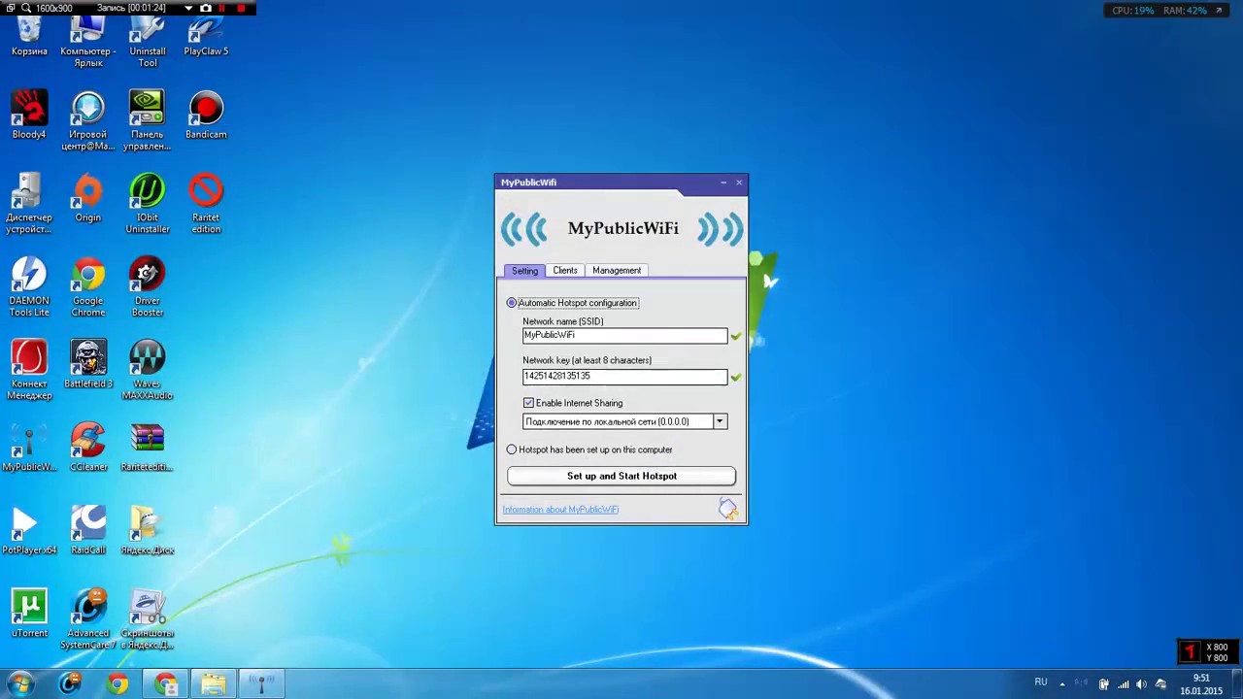This screenshot has height=699, width=1243.
Task: Take a screenshot with recorder camera icon
Action: (205, 8)
